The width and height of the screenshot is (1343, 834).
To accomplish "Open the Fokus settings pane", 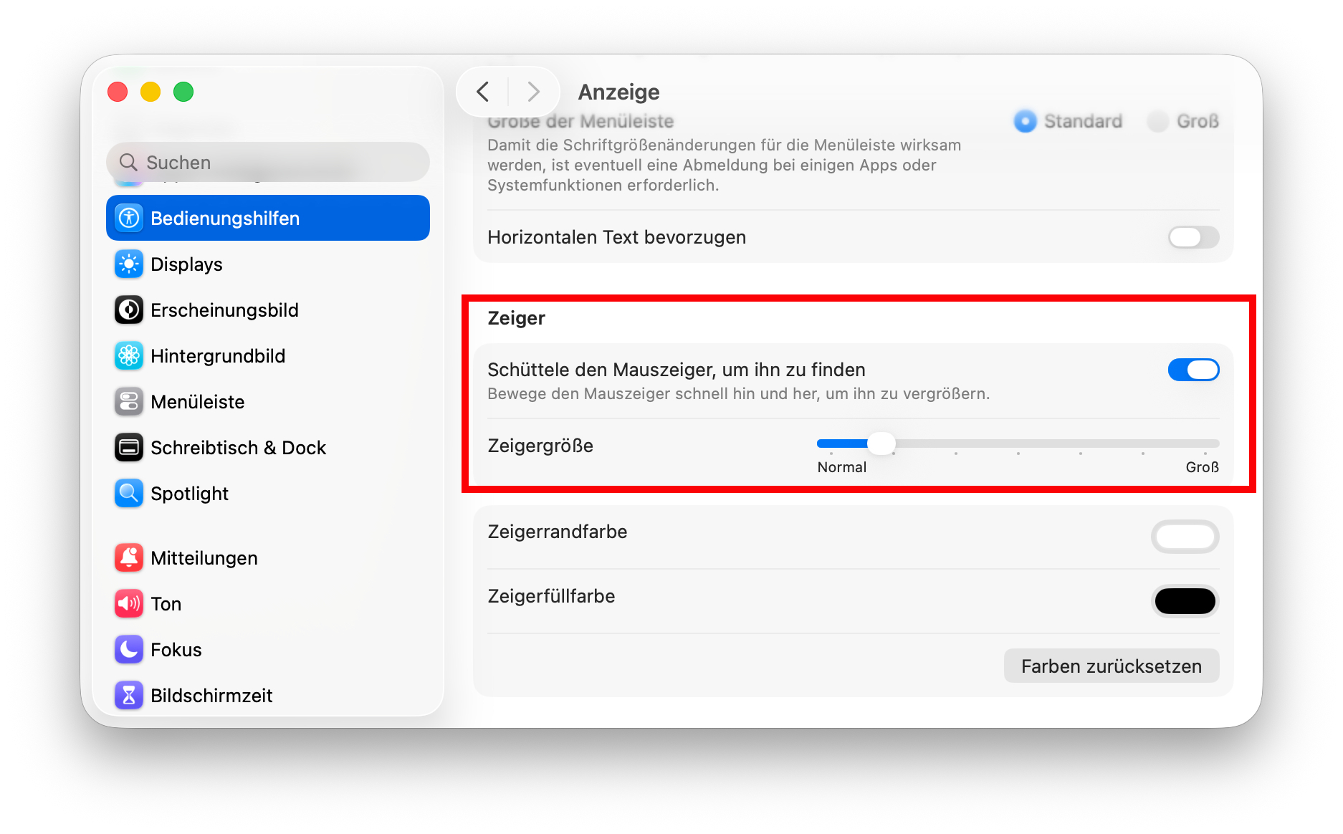I will 267,650.
